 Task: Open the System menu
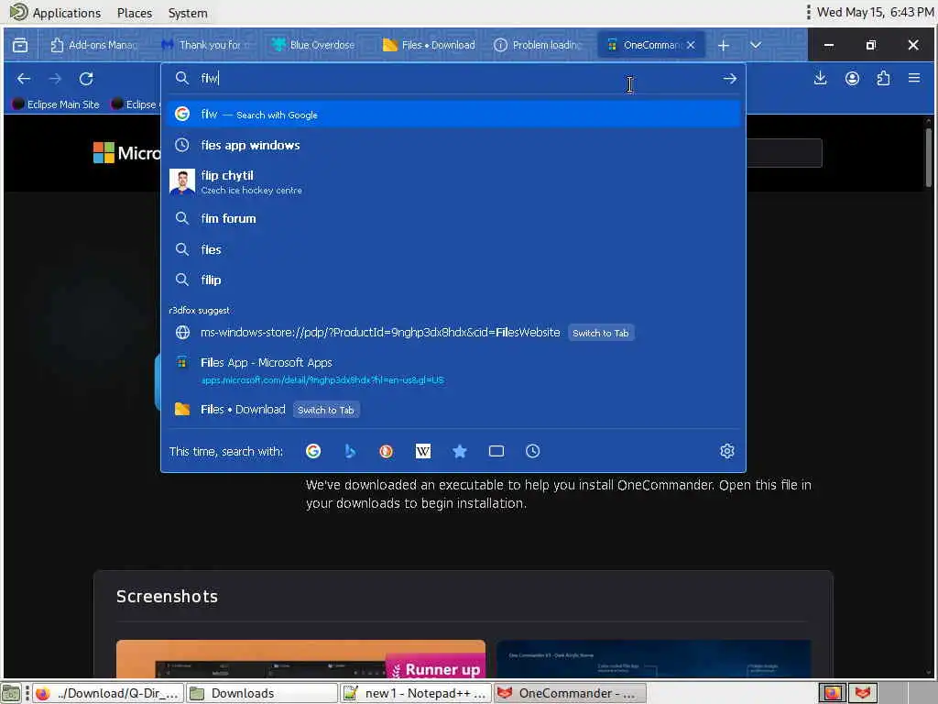click(x=188, y=13)
